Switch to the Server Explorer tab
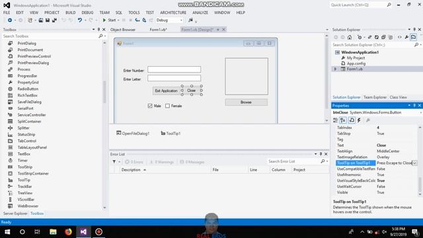423x238 pixels. pos(15,214)
